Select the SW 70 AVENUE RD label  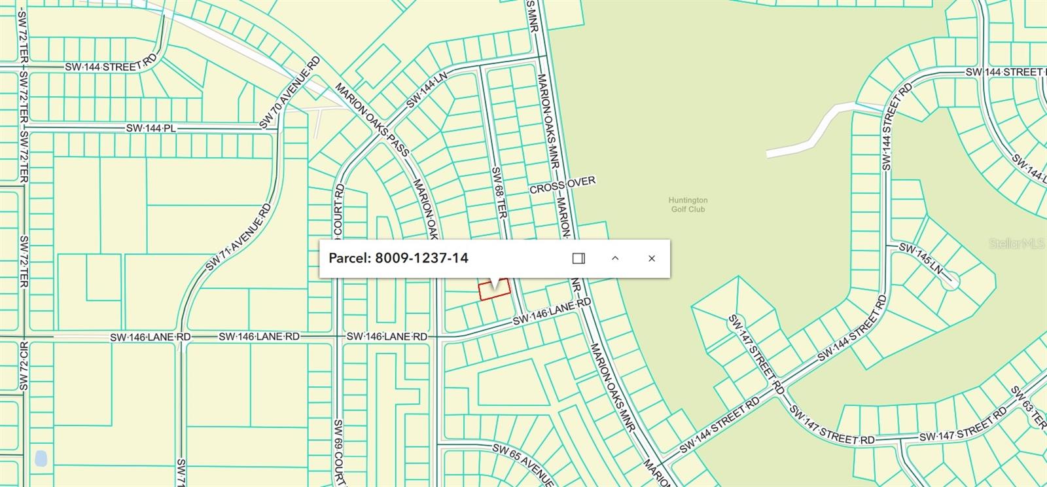pyautogui.click(x=289, y=93)
